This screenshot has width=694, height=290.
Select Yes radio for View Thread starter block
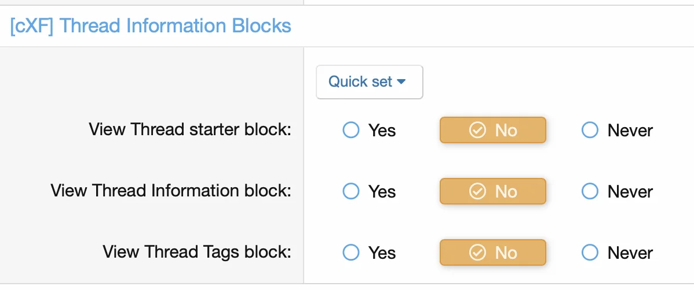tap(351, 131)
